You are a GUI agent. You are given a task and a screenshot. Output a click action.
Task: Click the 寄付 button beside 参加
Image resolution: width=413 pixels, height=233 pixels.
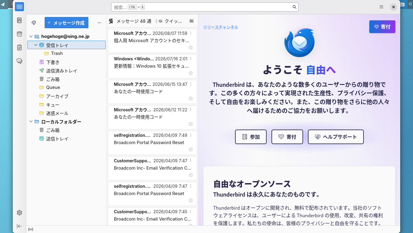(x=287, y=137)
